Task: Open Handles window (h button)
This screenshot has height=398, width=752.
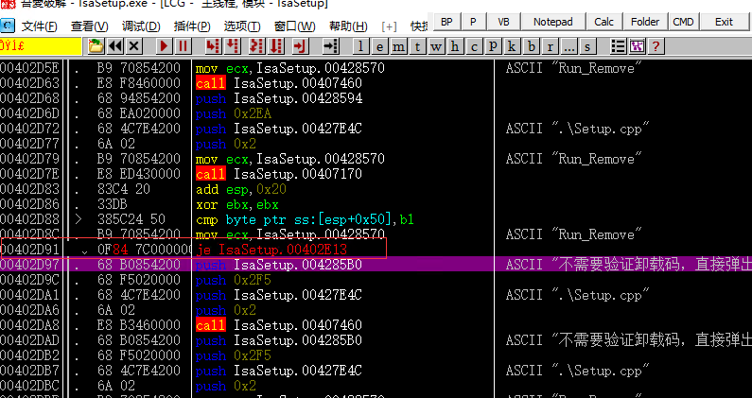Action: coord(455,46)
